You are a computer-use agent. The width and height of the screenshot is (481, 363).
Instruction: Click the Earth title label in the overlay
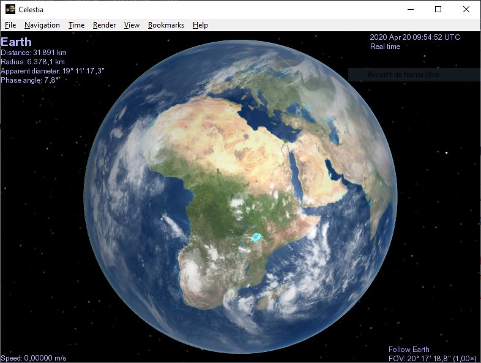[16, 42]
